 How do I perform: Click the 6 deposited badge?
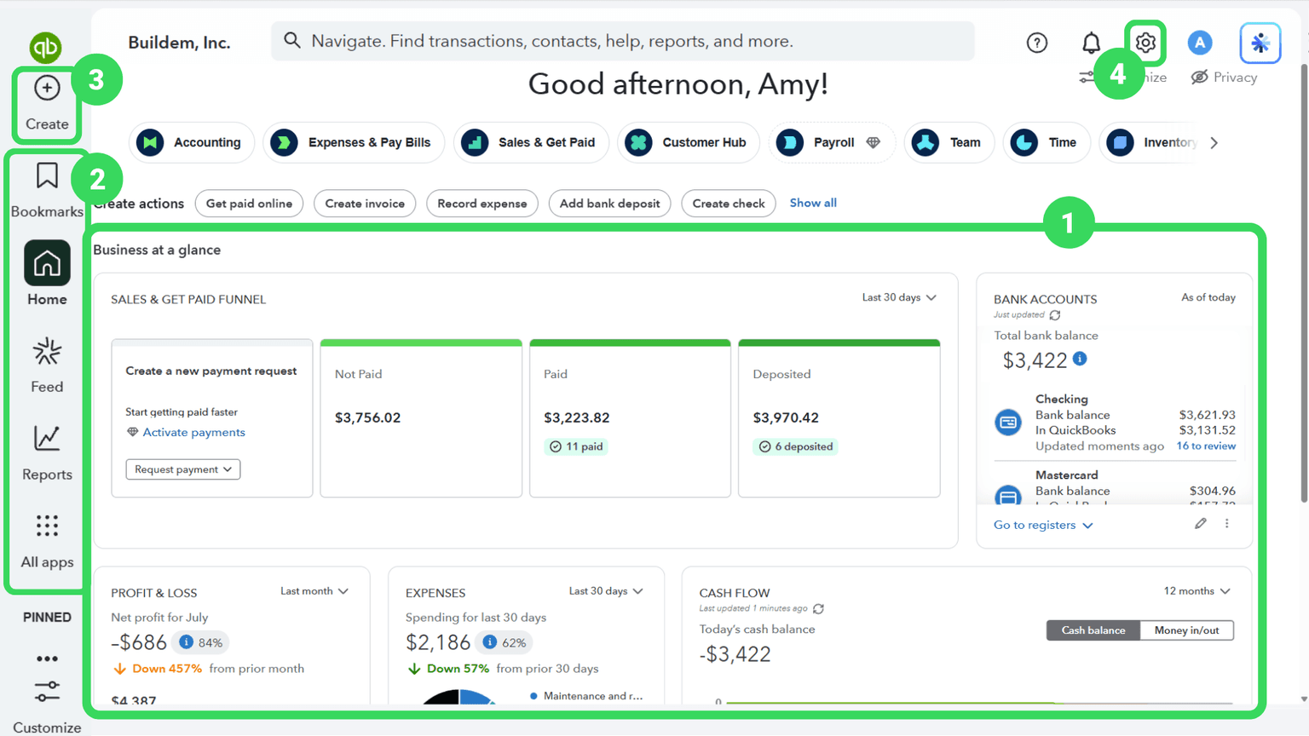pos(796,446)
